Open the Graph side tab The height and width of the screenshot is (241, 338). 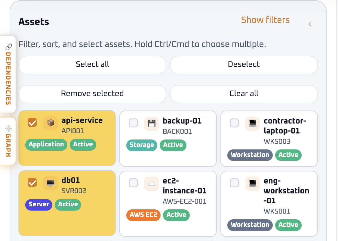[8, 141]
